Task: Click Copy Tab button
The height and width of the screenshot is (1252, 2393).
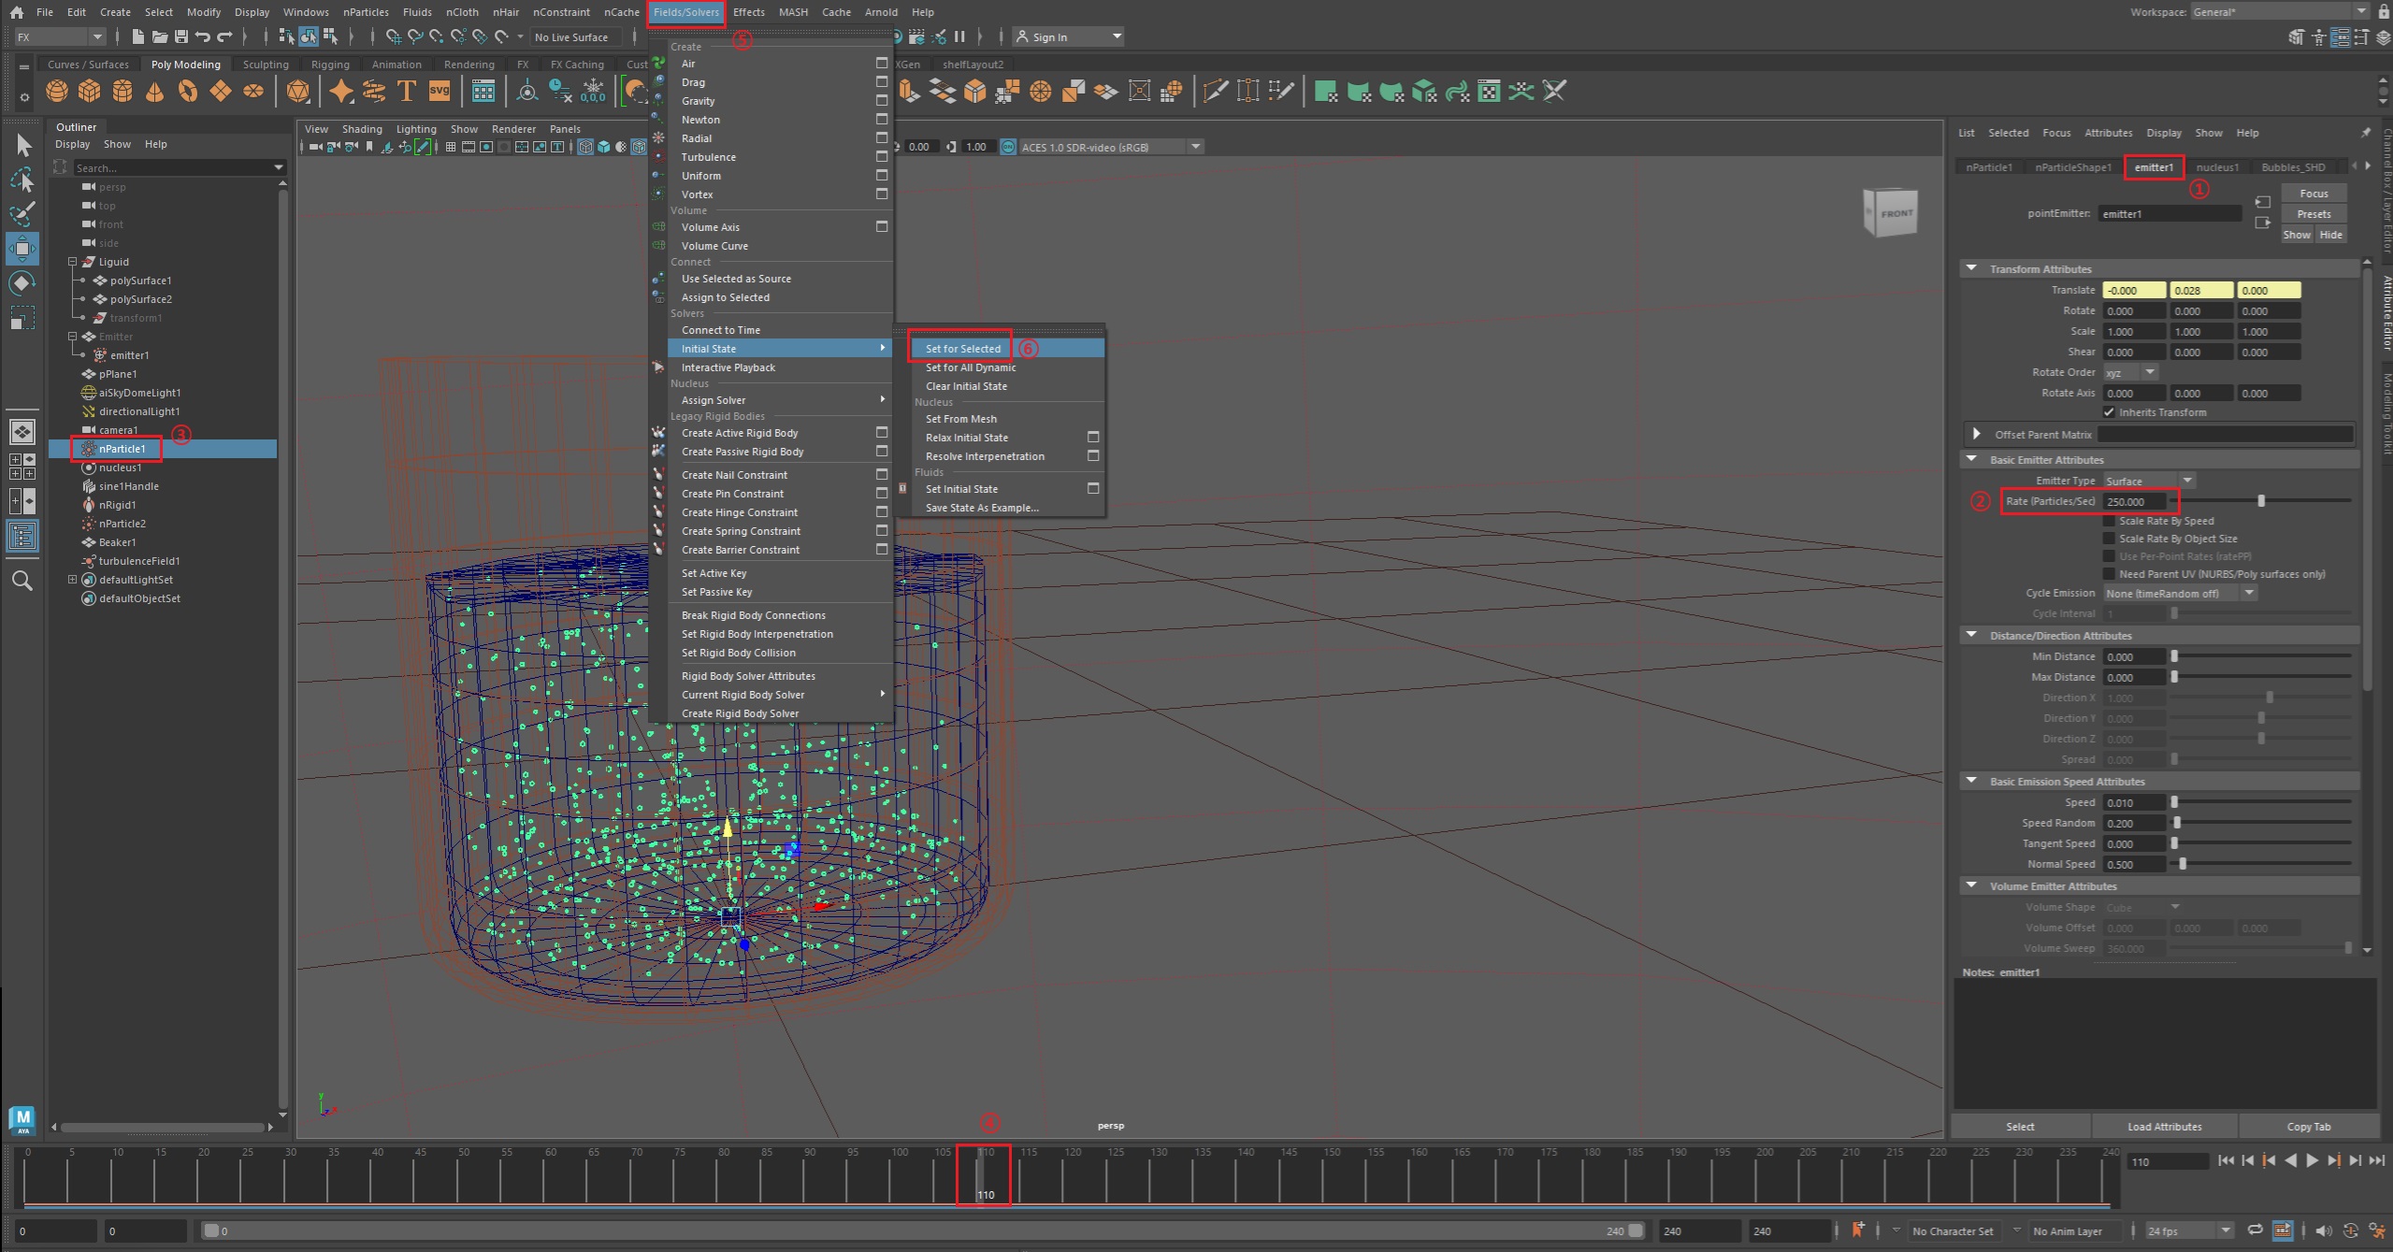Action: (2308, 1127)
